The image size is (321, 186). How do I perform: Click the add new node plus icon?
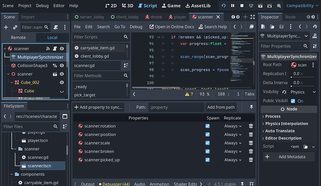tap(7, 27)
